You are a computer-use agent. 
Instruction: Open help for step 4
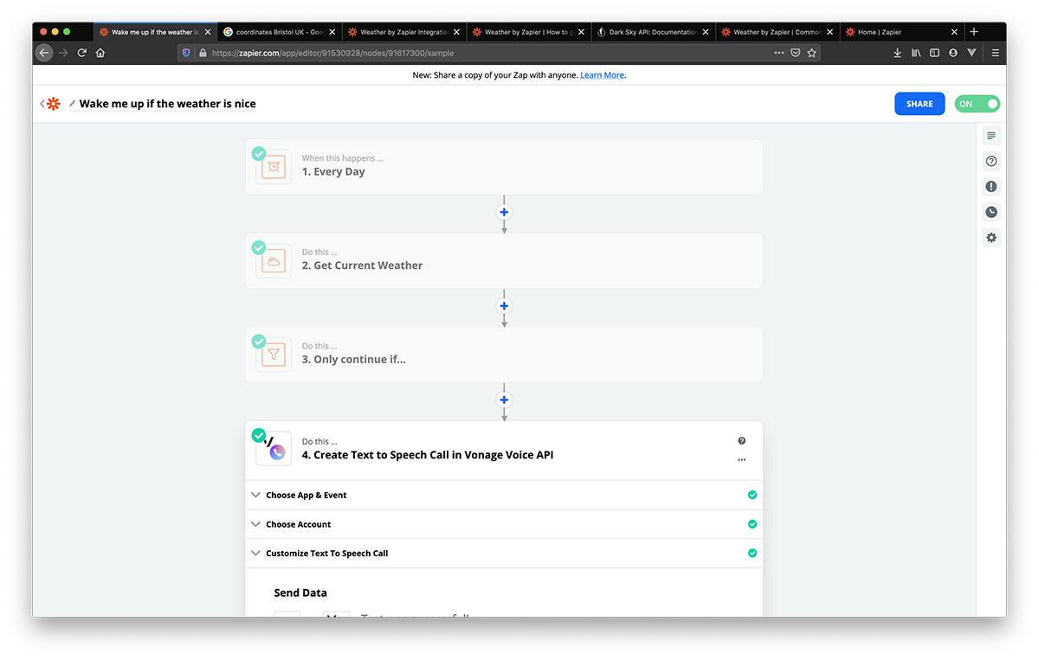click(x=742, y=441)
